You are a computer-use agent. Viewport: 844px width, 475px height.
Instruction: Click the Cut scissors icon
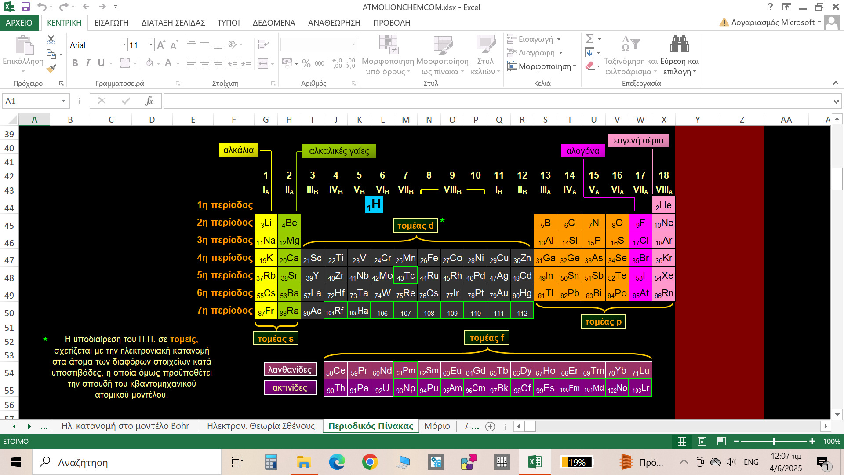click(x=51, y=40)
